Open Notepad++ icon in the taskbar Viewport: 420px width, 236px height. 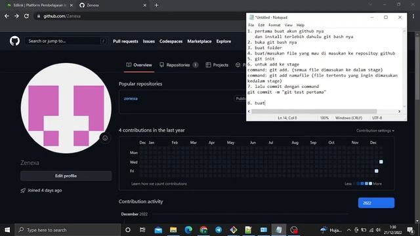(x=248, y=230)
